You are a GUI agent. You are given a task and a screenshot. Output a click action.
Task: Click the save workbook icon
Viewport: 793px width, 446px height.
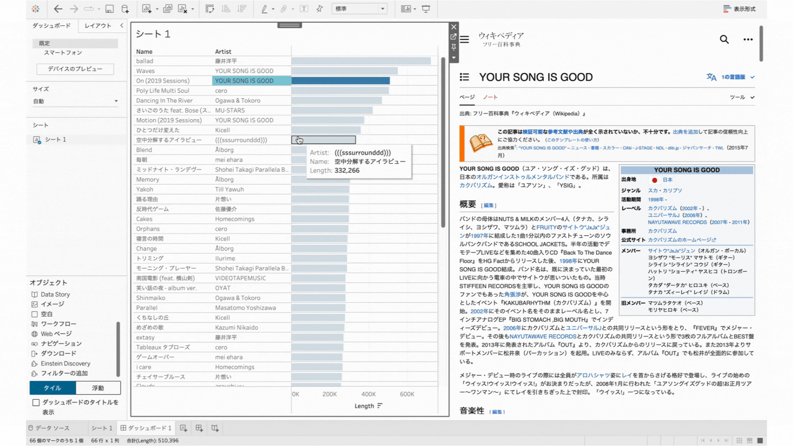click(108, 9)
